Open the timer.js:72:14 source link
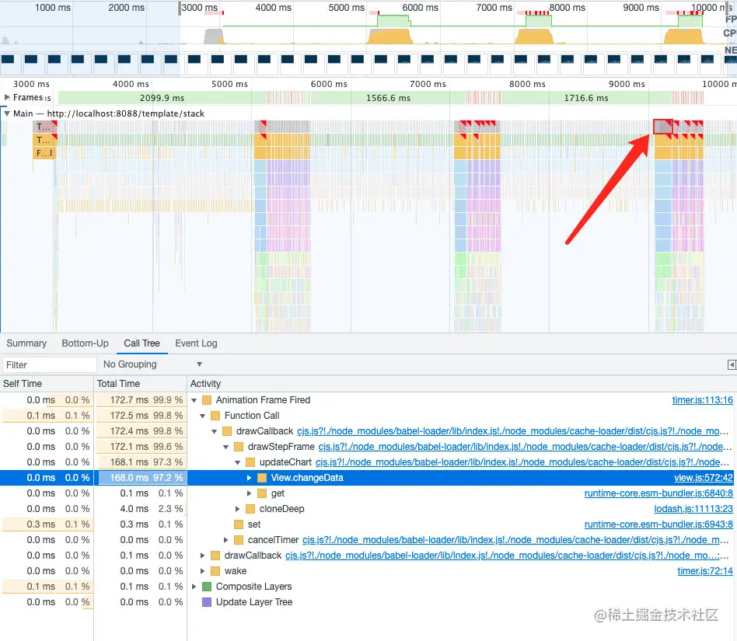The width and height of the screenshot is (737, 641). pyautogui.click(x=705, y=571)
